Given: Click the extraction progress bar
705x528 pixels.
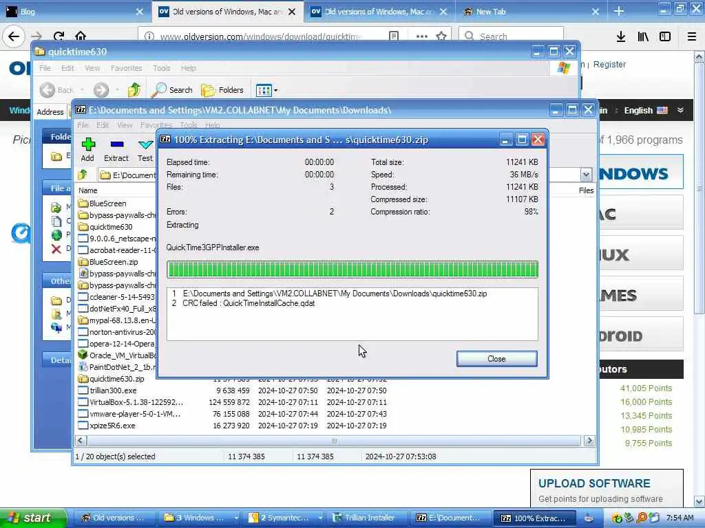Looking at the screenshot, I should point(352,269).
